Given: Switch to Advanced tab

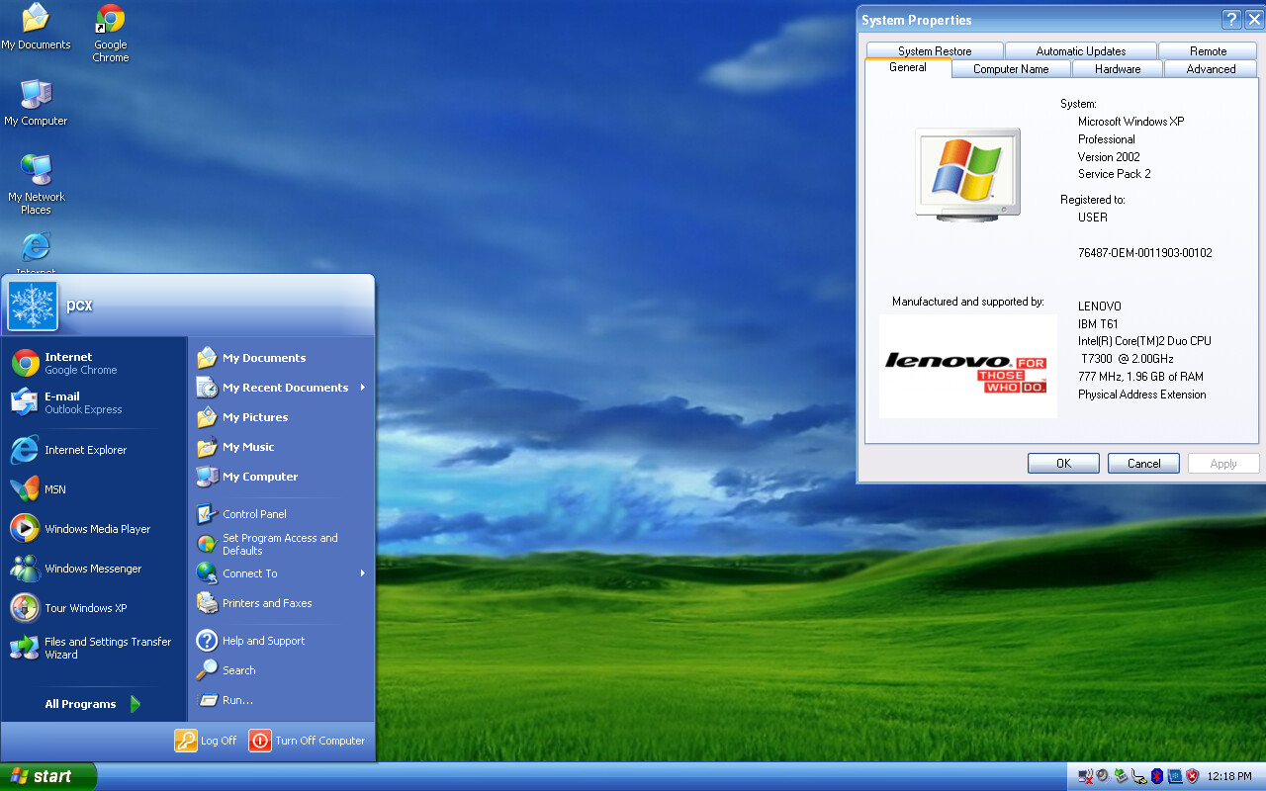Looking at the screenshot, I should point(1211,69).
